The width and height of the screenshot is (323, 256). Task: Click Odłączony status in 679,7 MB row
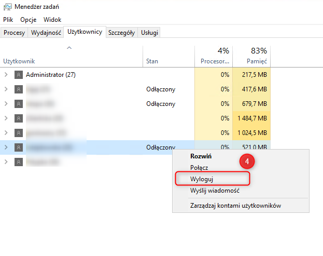tap(161, 104)
